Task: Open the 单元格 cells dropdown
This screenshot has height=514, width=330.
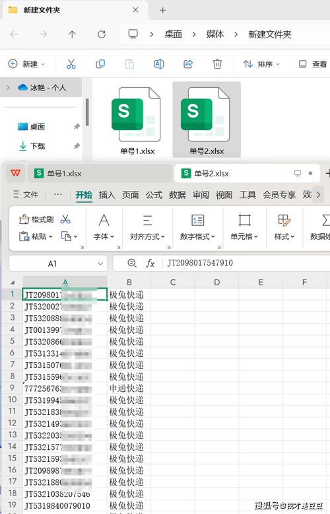Action: [x=244, y=227]
